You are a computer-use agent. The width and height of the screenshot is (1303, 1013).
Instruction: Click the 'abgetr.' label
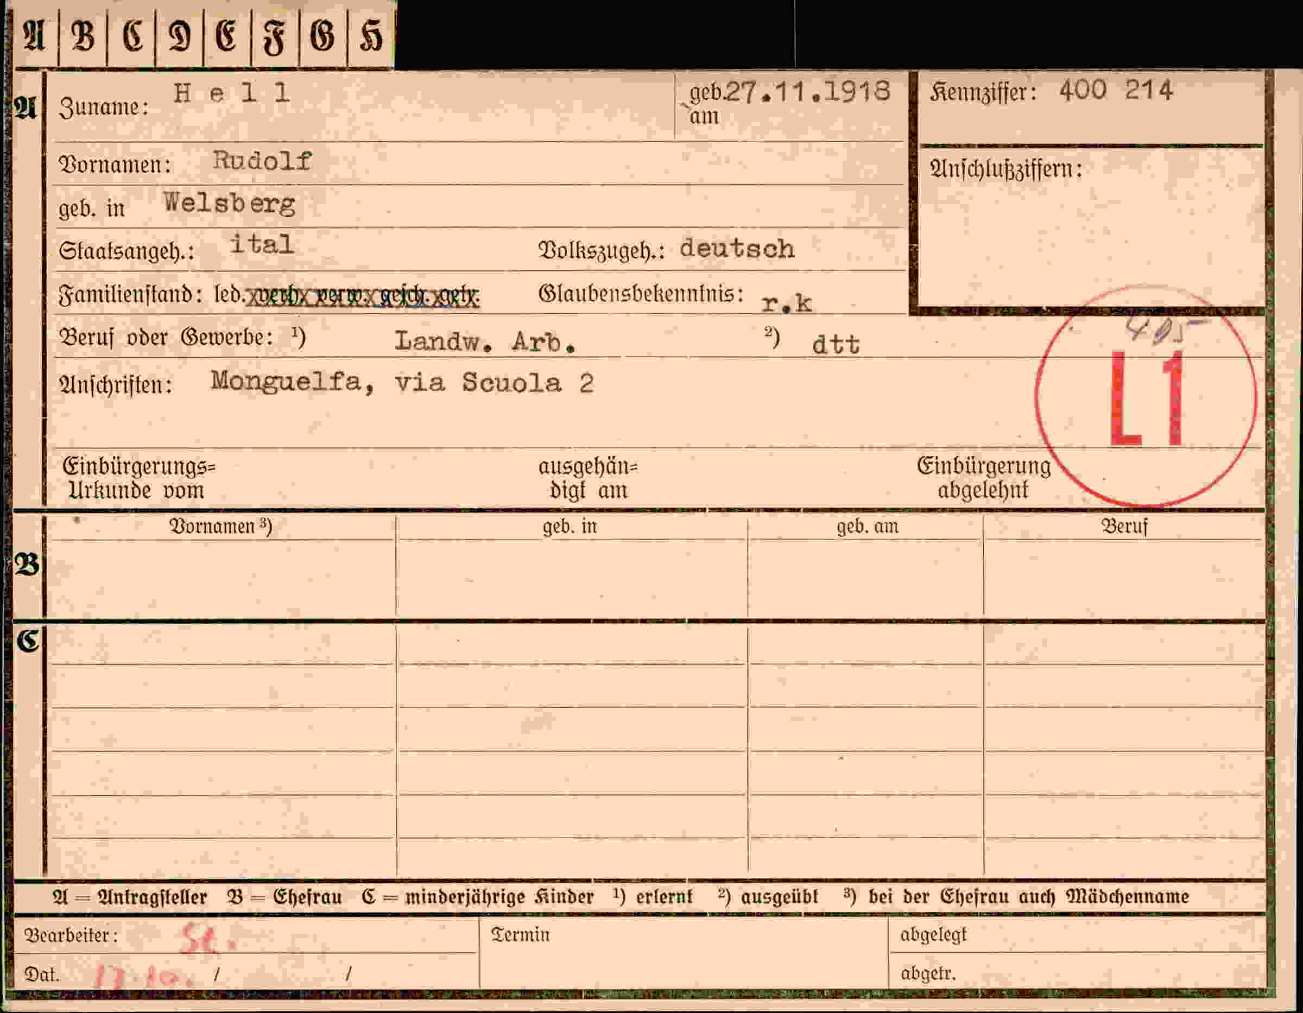[x=928, y=973]
